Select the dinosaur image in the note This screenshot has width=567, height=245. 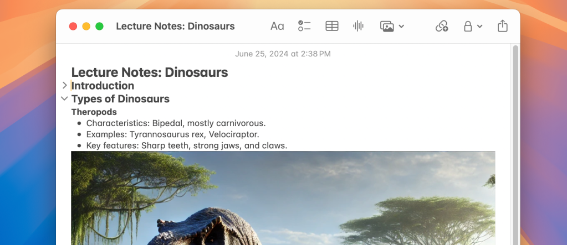click(x=283, y=198)
